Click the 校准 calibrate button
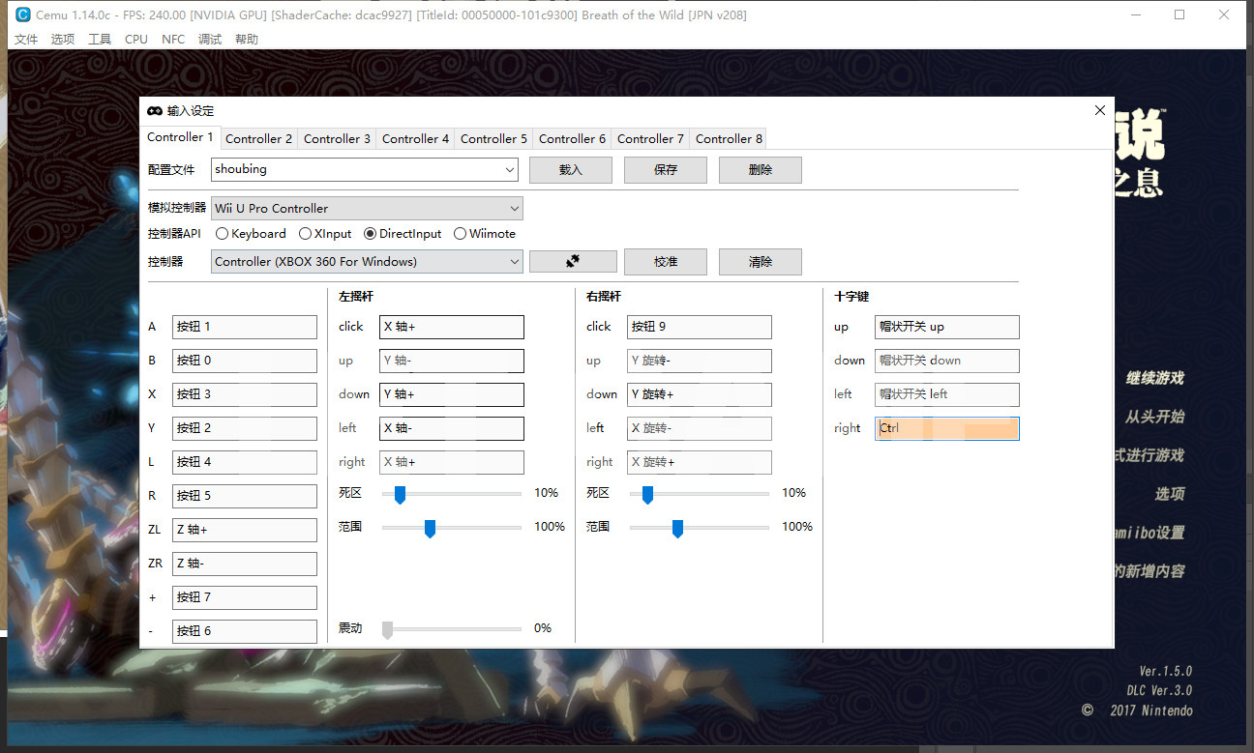 pos(666,262)
